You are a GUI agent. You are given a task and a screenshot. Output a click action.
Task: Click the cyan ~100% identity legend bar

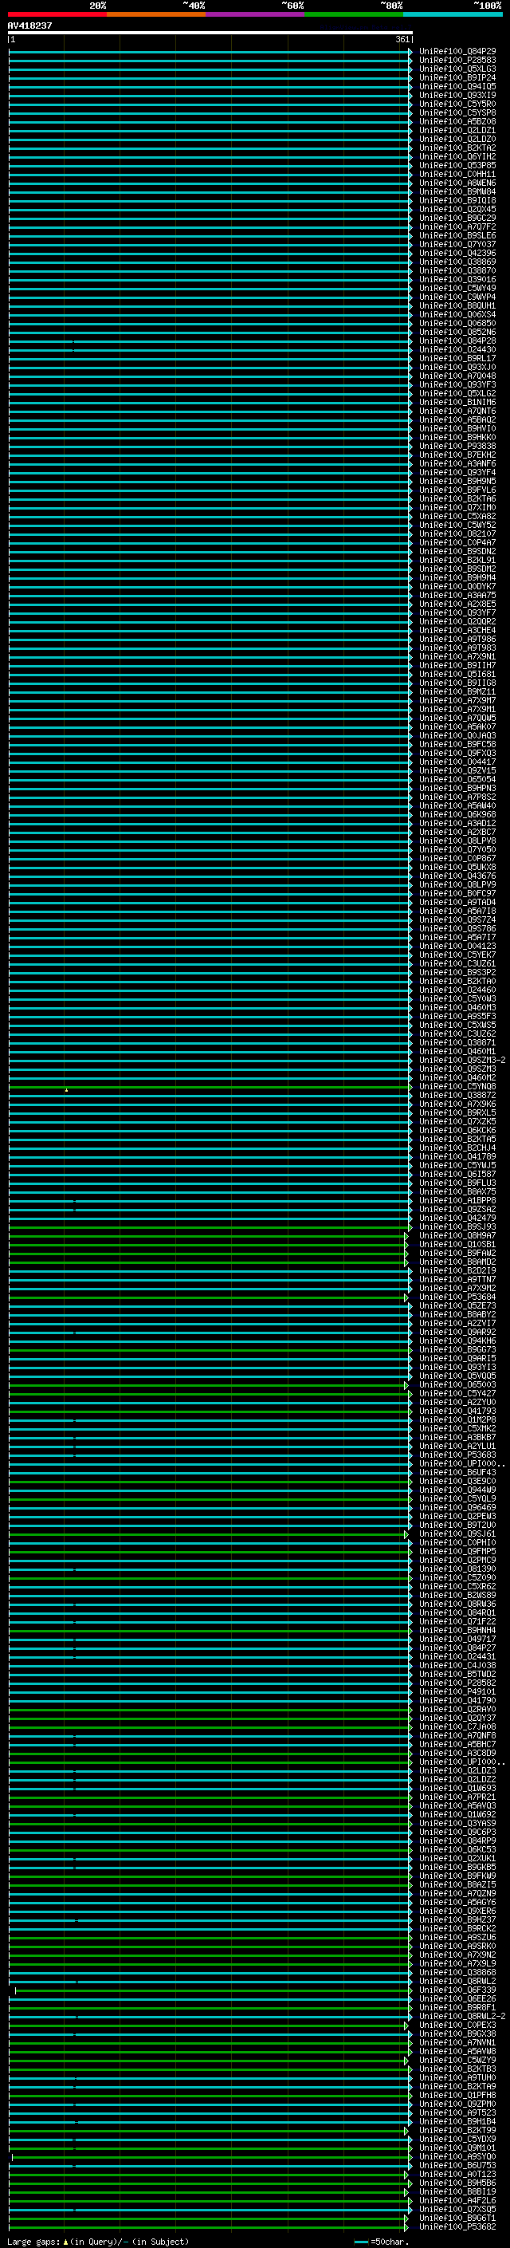(x=453, y=14)
